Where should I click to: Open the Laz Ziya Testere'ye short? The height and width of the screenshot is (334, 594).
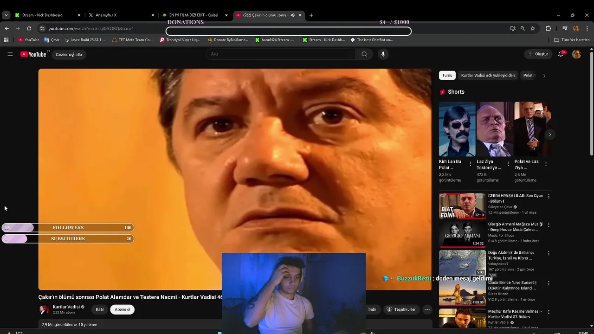click(495, 129)
